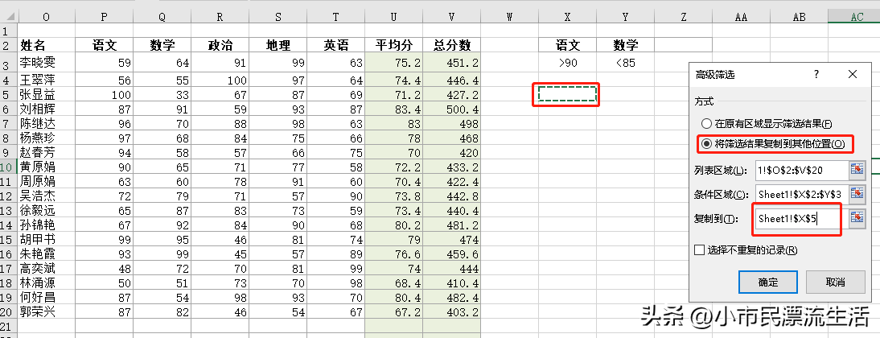Click total score cell 500.4

(x=451, y=109)
